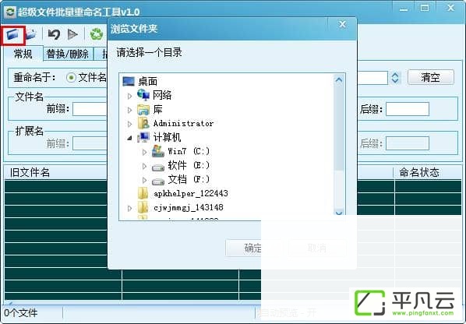Click the undo arrow toolbar icon
Image resolution: width=466 pixels, height=324 pixels.
(x=54, y=34)
